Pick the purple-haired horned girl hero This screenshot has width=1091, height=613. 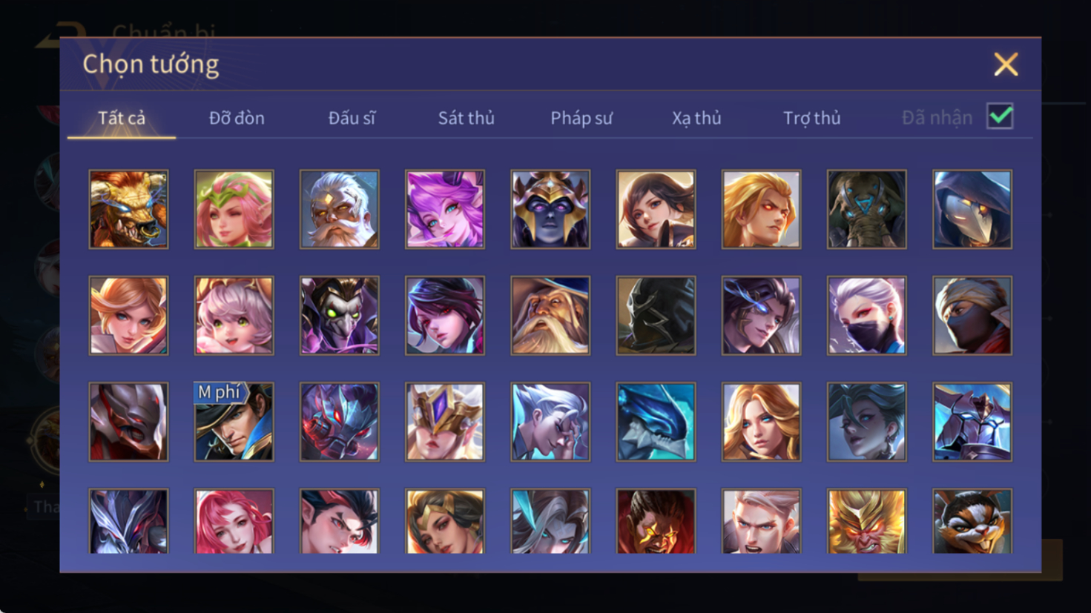click(x=445, y=209)
